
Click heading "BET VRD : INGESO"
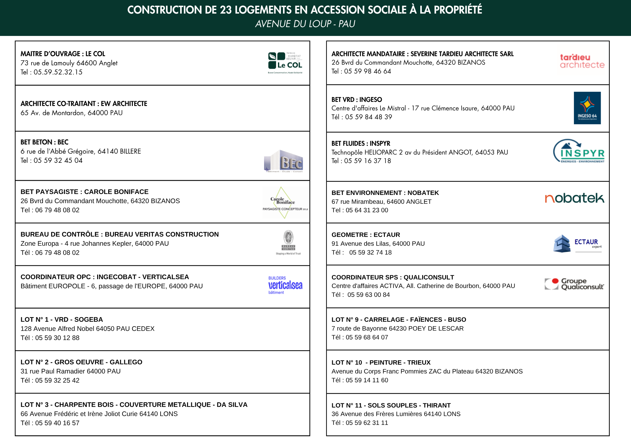click(x=357, y=100)
